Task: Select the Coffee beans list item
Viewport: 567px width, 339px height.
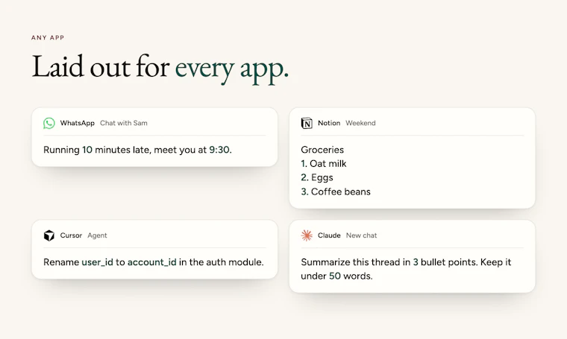Action: click(x=336, y=191)
